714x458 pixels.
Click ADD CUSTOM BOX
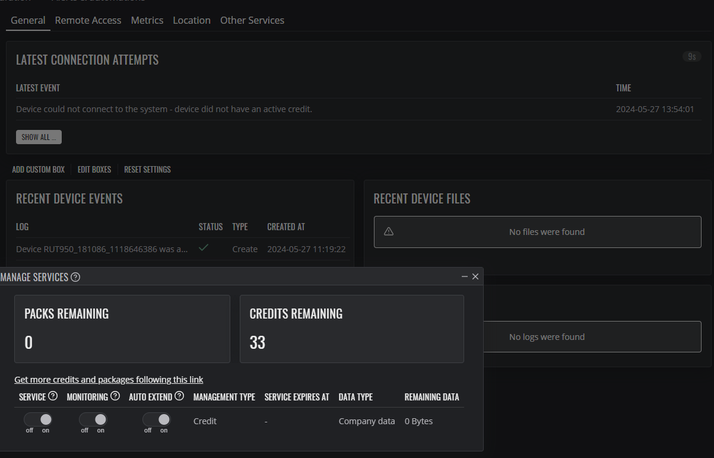(39, 170)
